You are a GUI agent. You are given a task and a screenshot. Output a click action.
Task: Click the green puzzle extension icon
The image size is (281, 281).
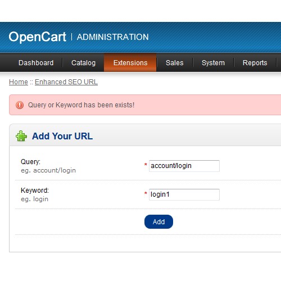21,136
